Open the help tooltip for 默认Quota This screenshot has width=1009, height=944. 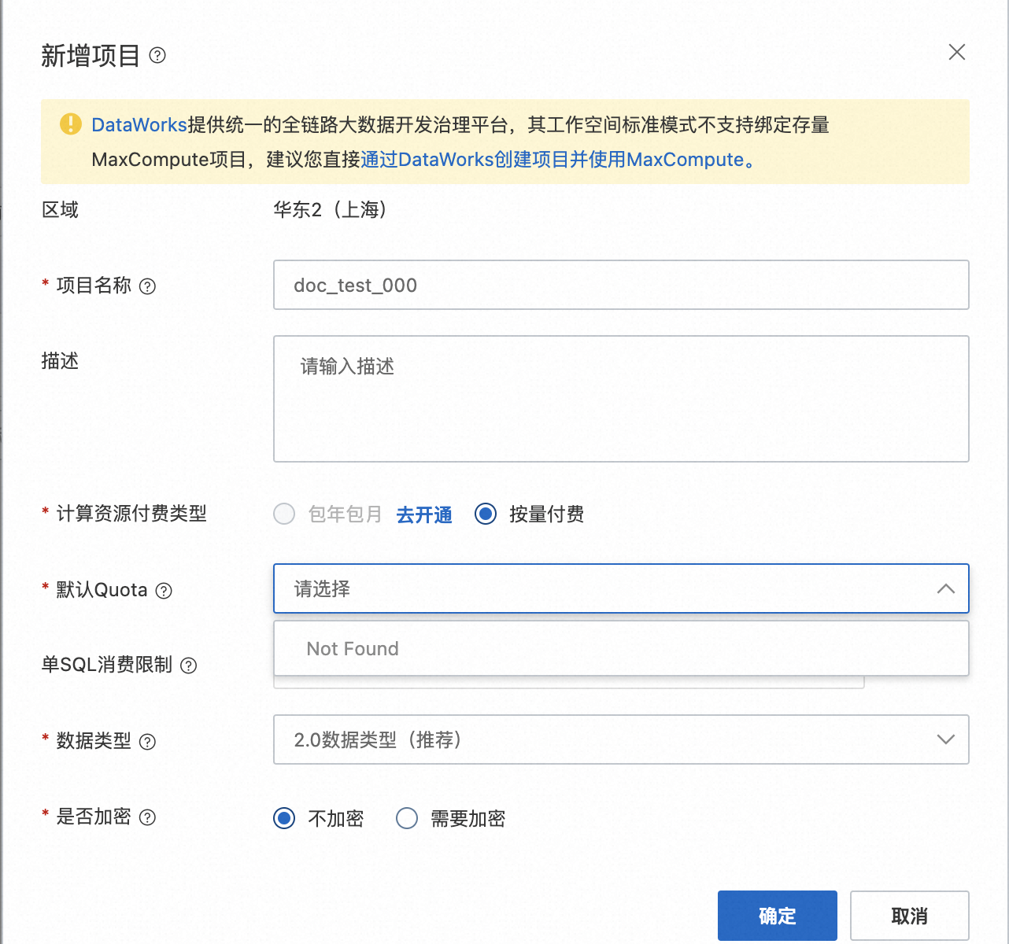tap(164, 591)
